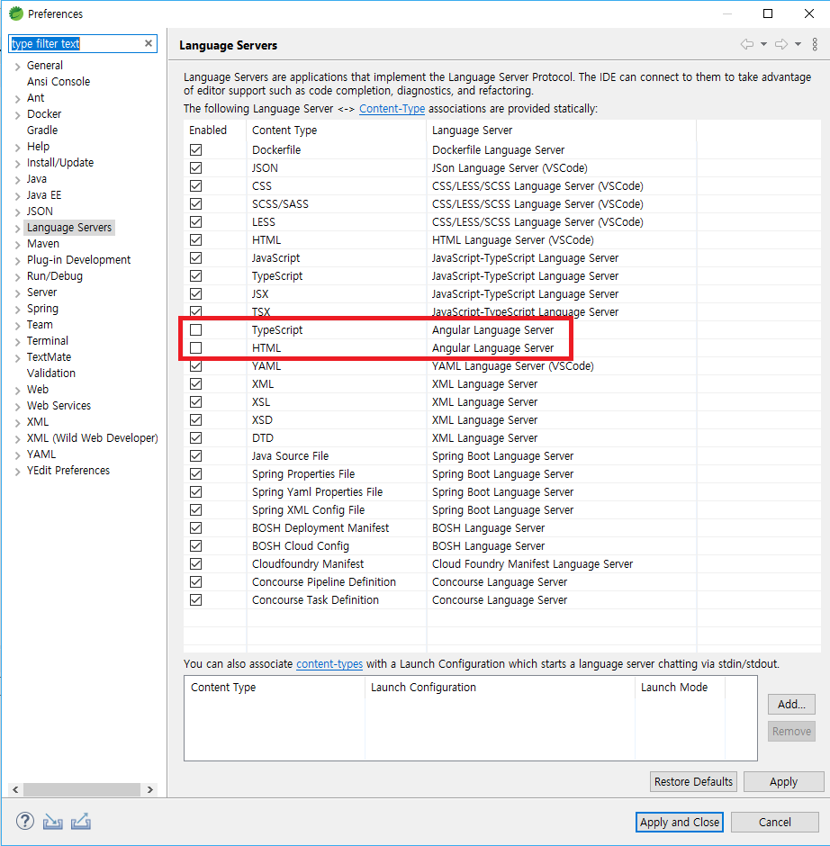The width and height of the screenshot is (830, 846).
Task: Expand the YEdit Preferences node arrow
Action: point(17,471)
